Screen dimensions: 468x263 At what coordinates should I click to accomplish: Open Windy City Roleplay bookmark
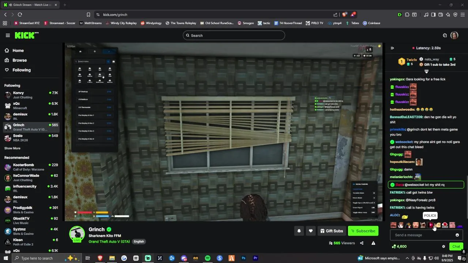121,23
